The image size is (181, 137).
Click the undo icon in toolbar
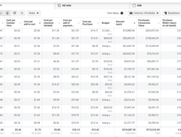click(x=1, y=13)
